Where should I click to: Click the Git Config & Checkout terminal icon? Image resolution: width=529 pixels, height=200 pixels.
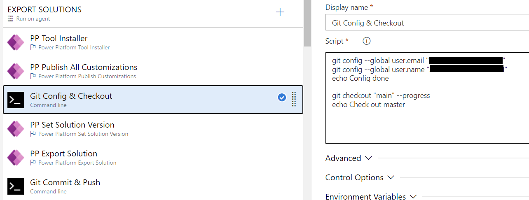(16, 100)
